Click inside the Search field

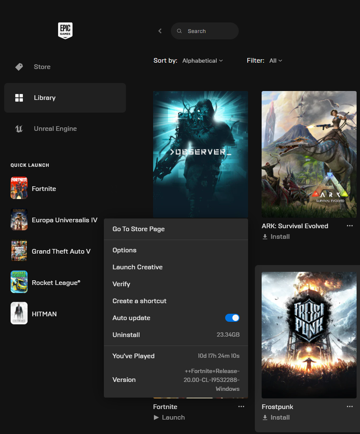point(205,31)
